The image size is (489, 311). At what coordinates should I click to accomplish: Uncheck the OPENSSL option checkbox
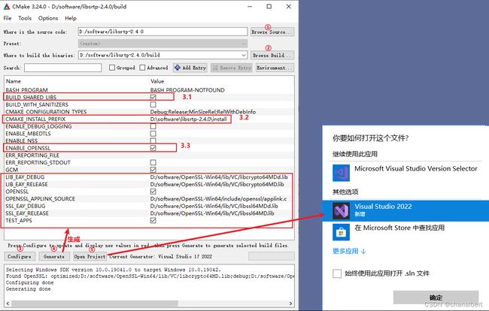tap(153, 192)
